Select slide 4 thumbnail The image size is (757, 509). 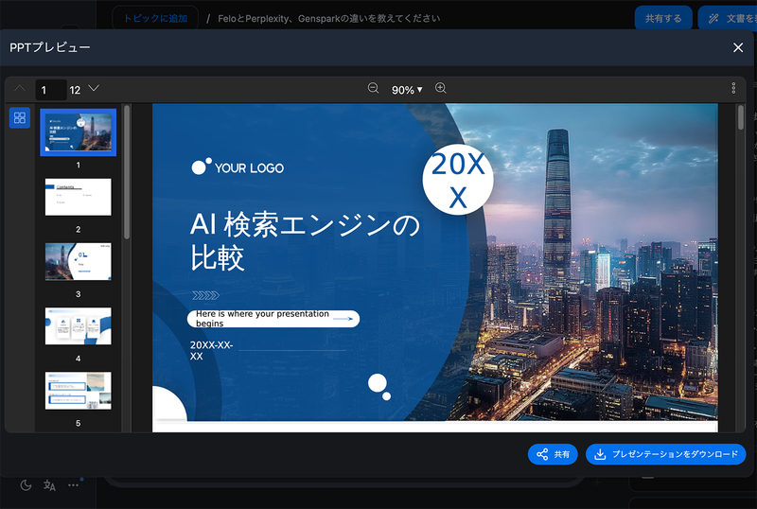tap(79, 325)
